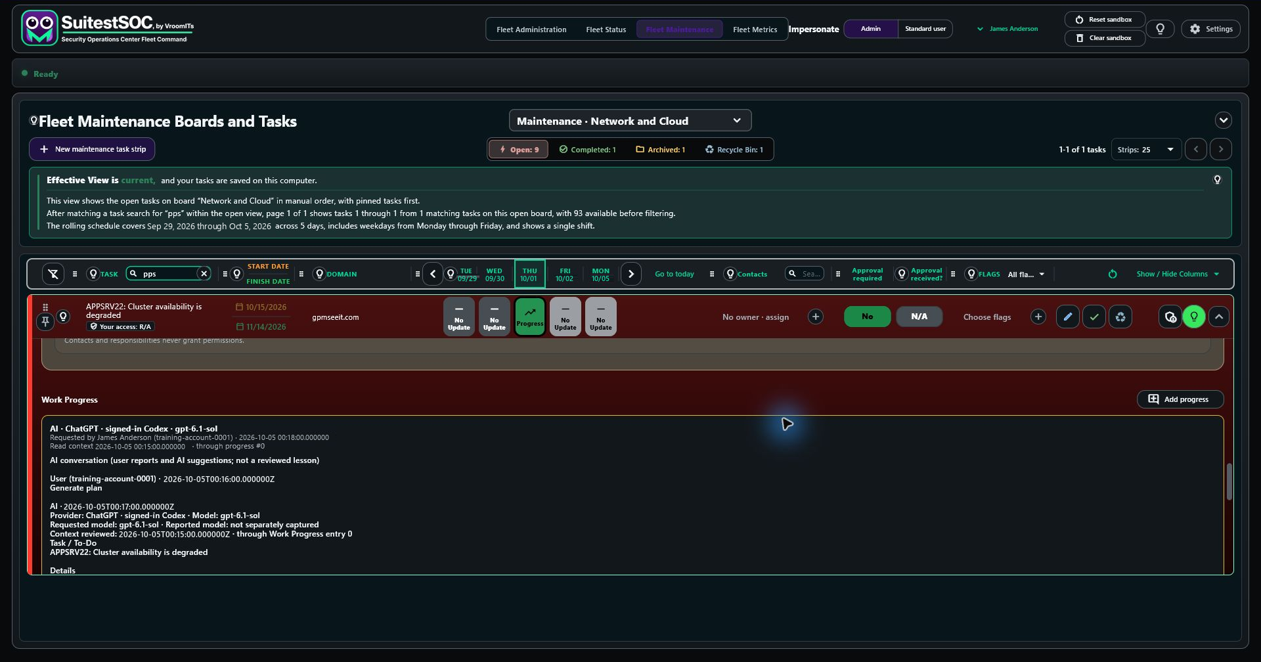Image resolution: width=1261 pixels, height=662 pixels.
Task: Toggle approval received N/A pill
Action: pos(919,317)
